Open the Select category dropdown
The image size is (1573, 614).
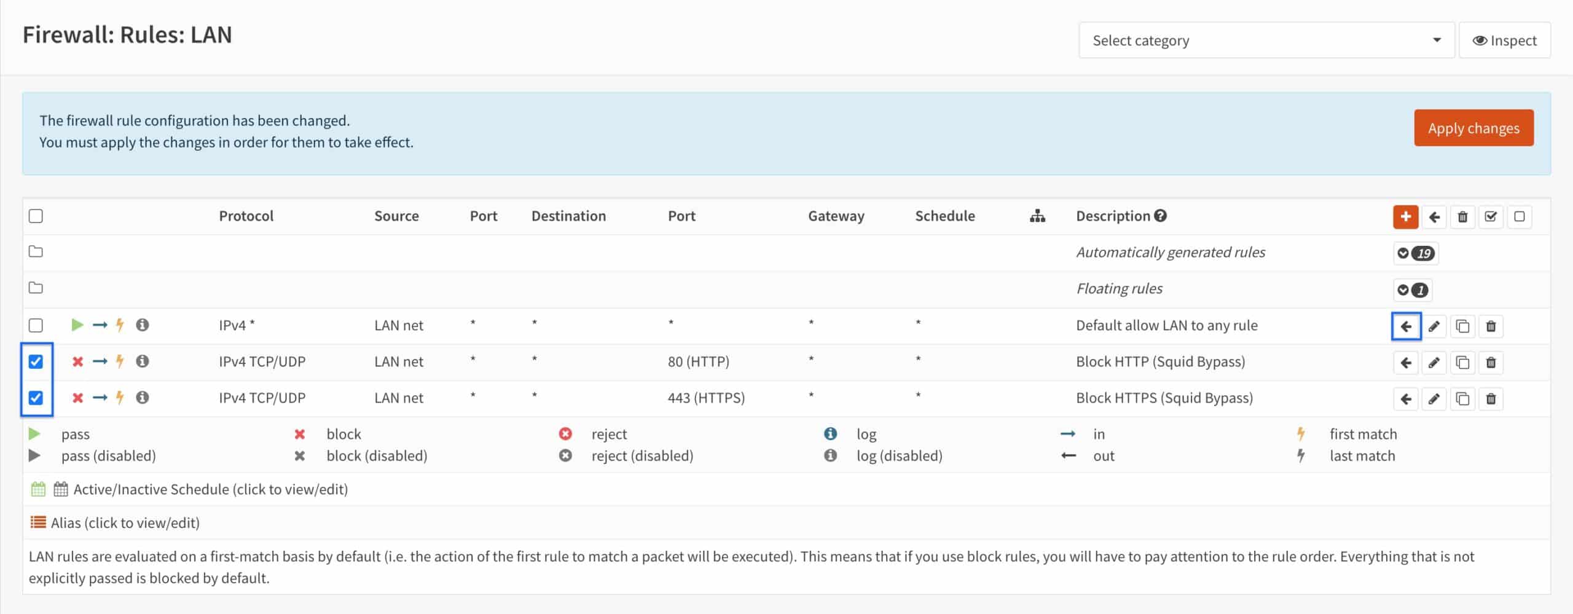(x=1266, y=41)
